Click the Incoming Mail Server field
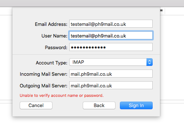The image size is (184, 134). coord(111,74)
